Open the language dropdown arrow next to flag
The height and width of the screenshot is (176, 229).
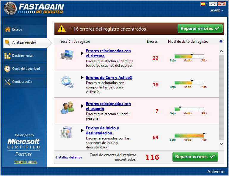tap(207, 4)
